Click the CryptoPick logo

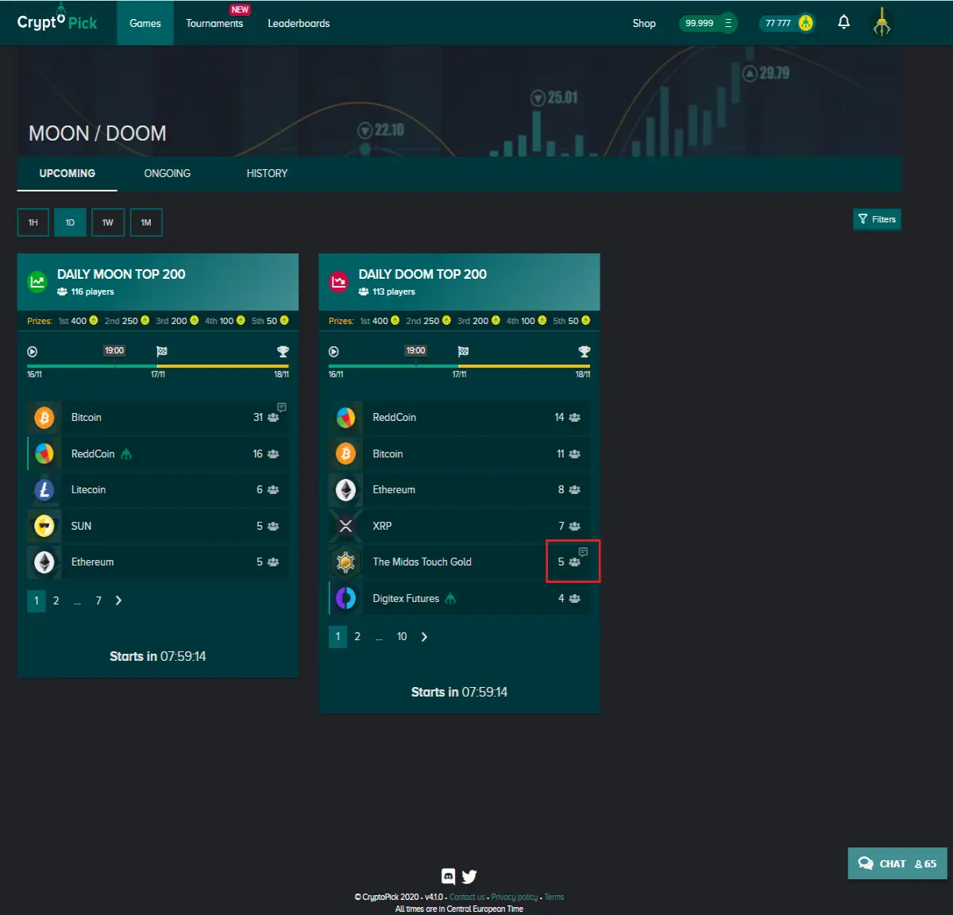(x=57, y=22)
